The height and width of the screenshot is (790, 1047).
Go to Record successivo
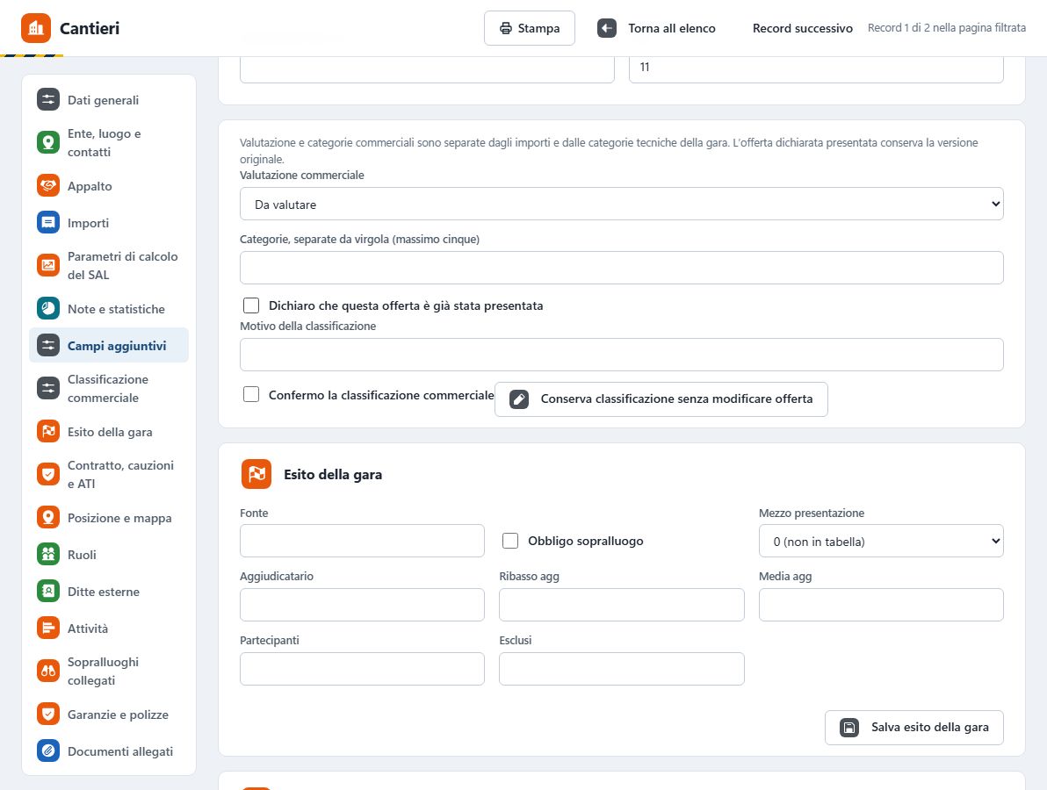[803, 28]
